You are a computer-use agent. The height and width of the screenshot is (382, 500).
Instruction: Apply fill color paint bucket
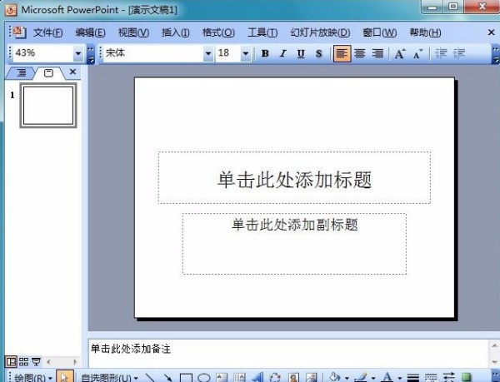click(x=335, y=377)
